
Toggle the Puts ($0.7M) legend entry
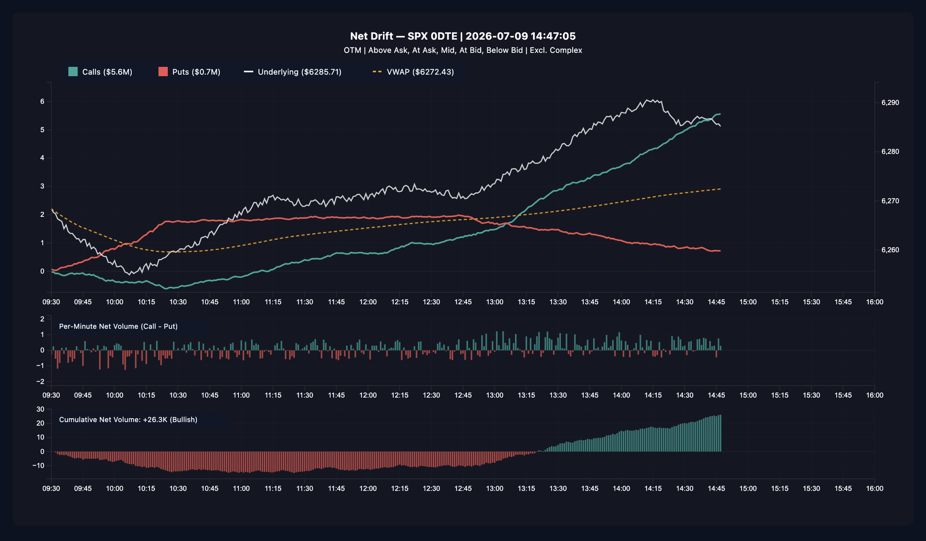click(189, 72)
